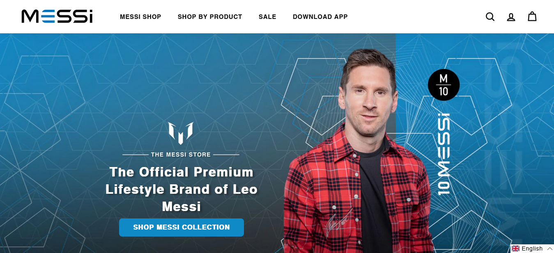Click the MESSI logo in header

click(x=57, y=16)
